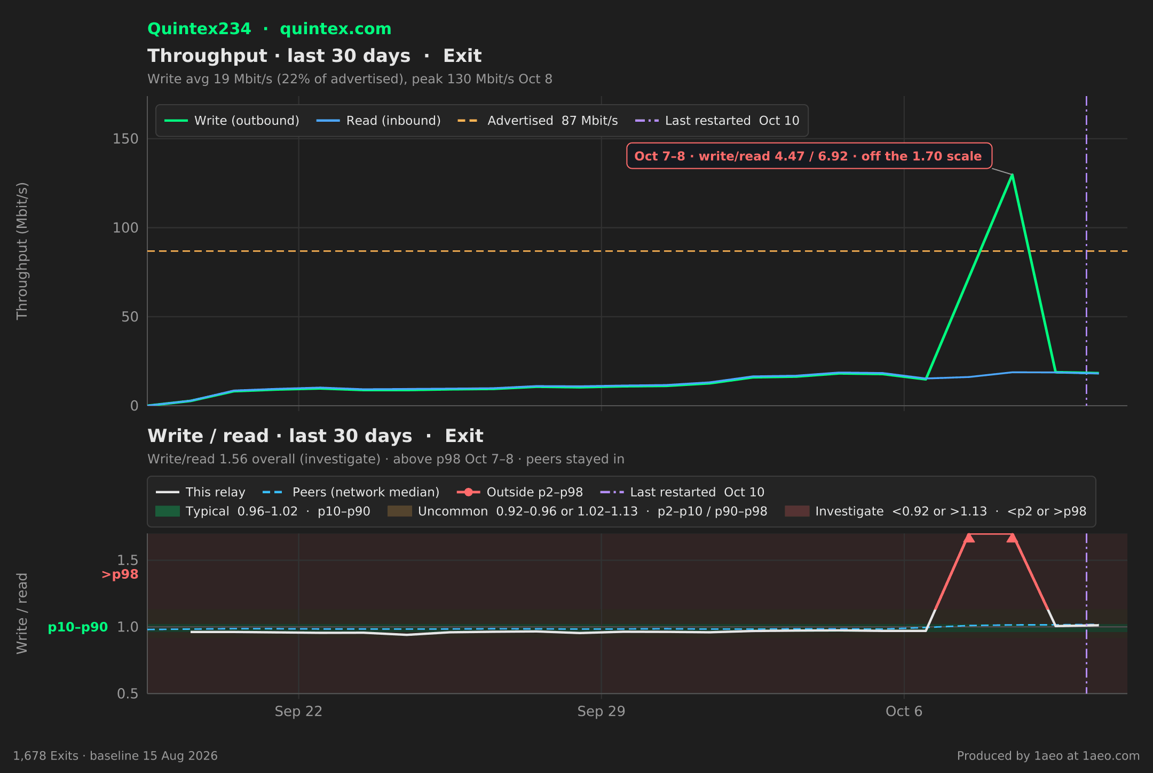Click the Quintex234 relay name heading
The height and width of the screenshot is (773, 1153).
pyautogui.click(x=199, y=29)
